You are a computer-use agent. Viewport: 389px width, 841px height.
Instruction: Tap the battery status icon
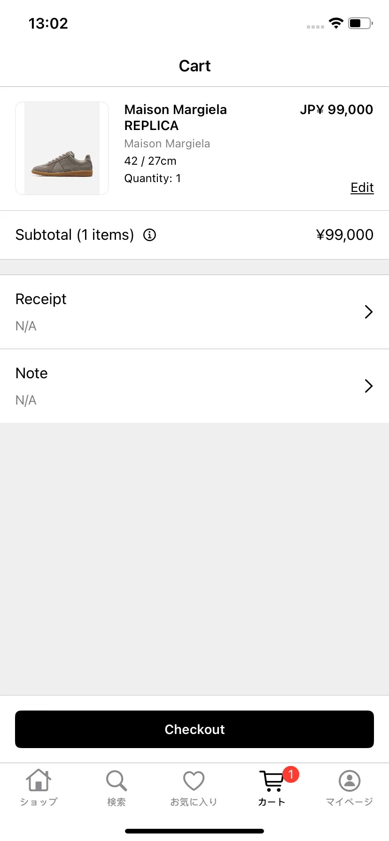(360, 23)
